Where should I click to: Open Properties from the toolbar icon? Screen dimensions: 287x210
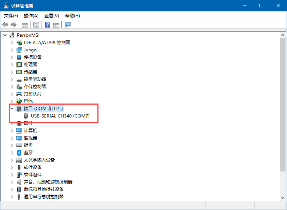(36, 25)
